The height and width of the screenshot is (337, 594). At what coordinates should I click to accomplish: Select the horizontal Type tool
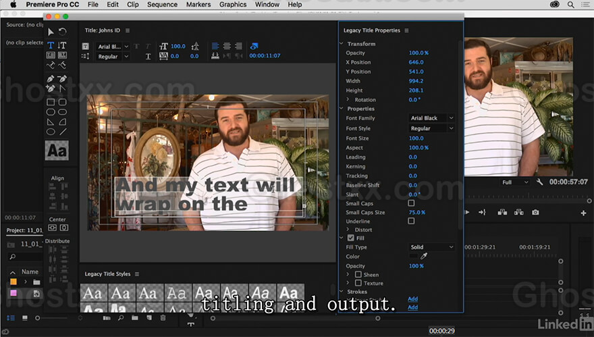pos(51,45)
